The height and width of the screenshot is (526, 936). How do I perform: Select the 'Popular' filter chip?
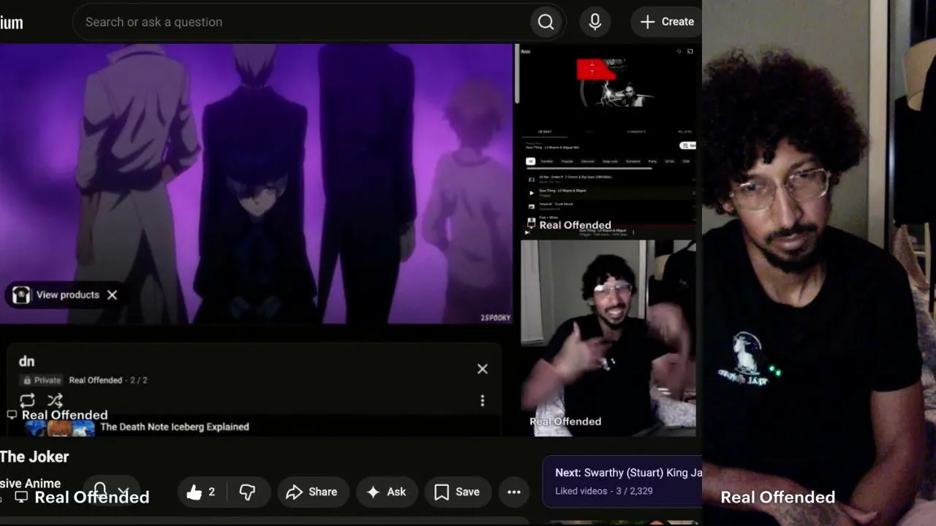coord(567,161)
